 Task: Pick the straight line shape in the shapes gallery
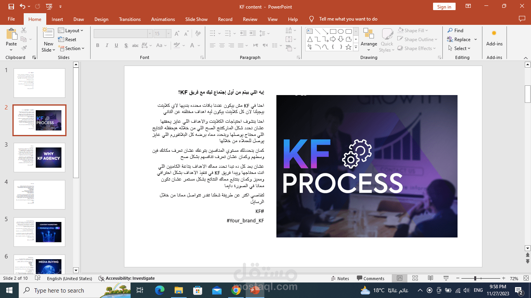pyautogui.click(x=318, y=31)
